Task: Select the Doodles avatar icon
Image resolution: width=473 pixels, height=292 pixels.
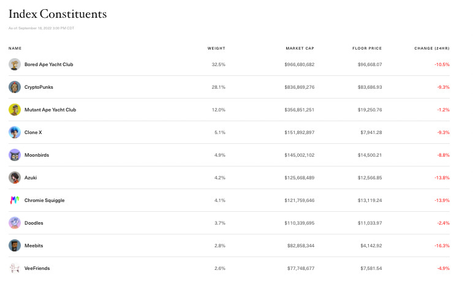Action: (15, 223)
